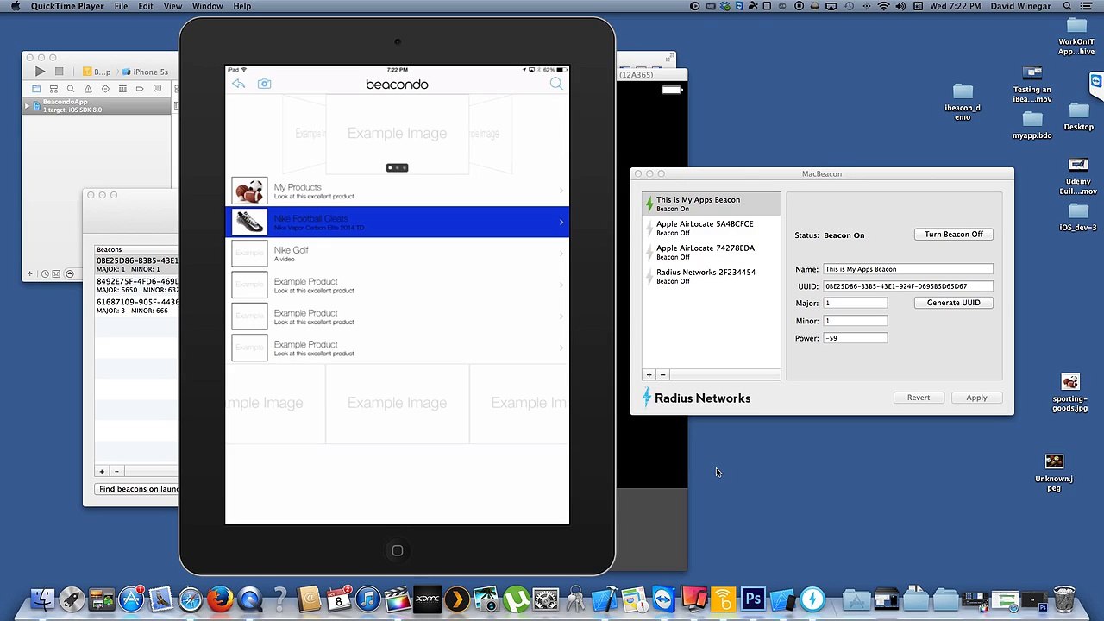Click the Revert button in MacBeacon

918,398
